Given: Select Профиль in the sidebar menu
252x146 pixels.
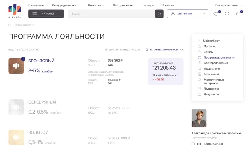Looking at the screenshot, I should tap(209, 46).
